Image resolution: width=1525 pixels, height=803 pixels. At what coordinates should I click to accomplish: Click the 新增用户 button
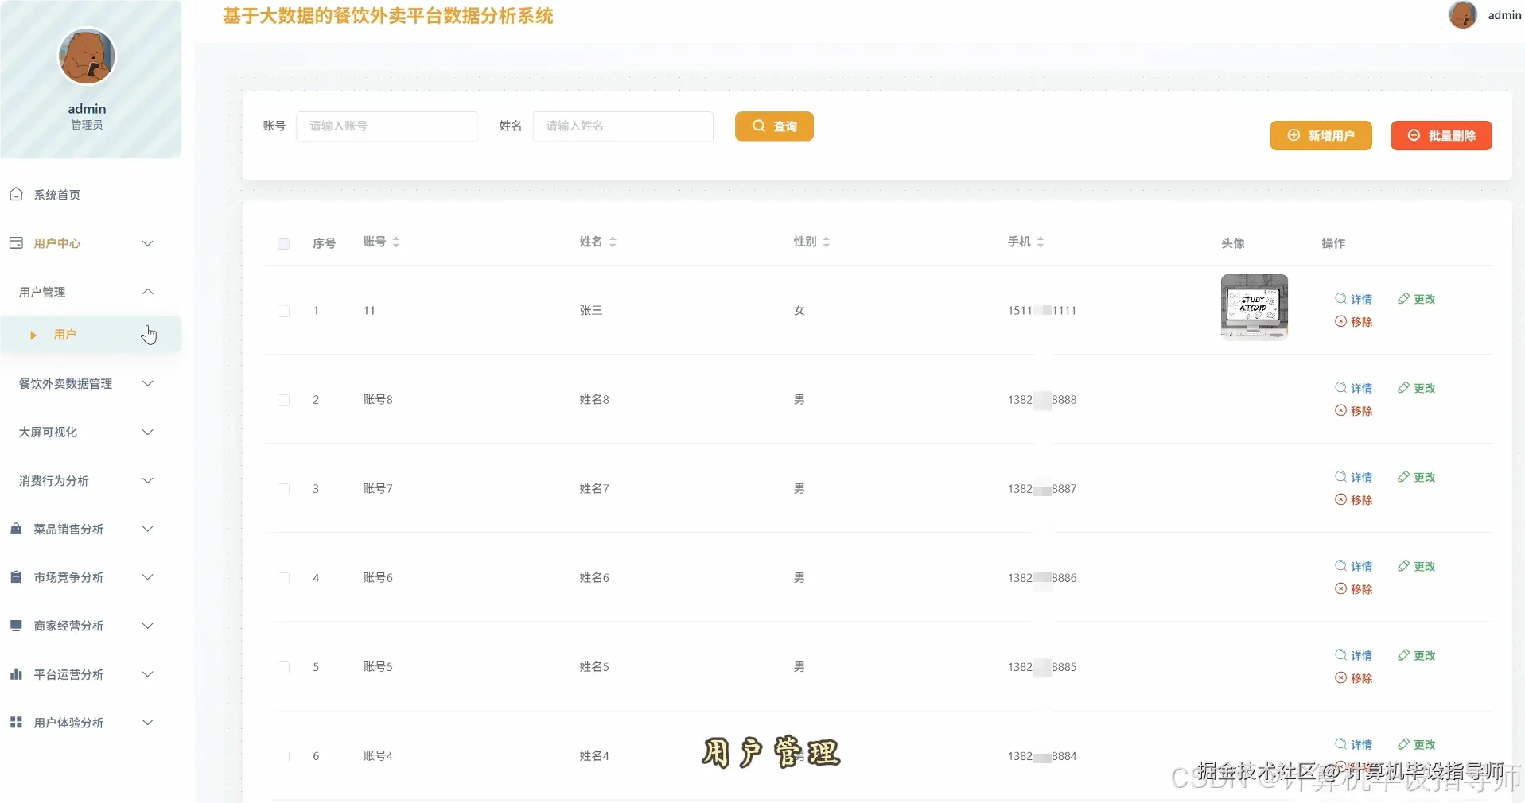(x=1321, y=135)
